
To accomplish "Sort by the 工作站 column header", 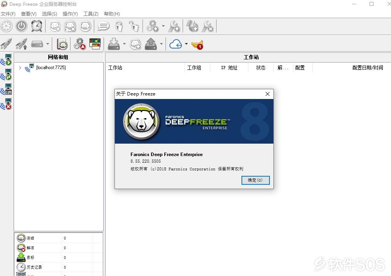I will point(145,68).
